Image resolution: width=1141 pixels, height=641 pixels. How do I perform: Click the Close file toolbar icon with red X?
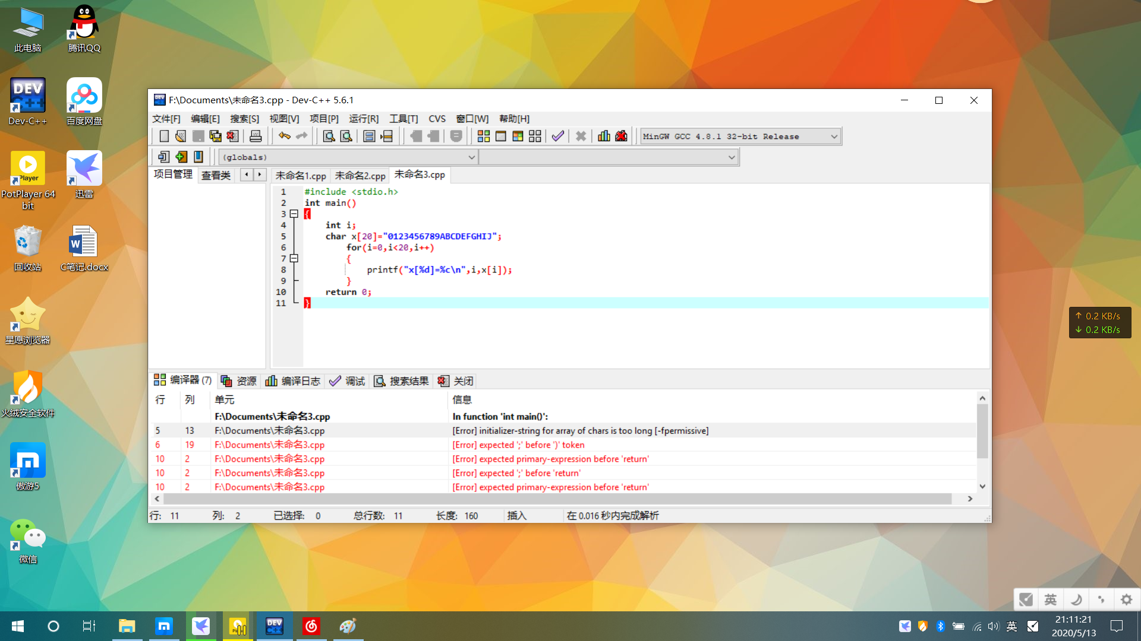[232, 137]
